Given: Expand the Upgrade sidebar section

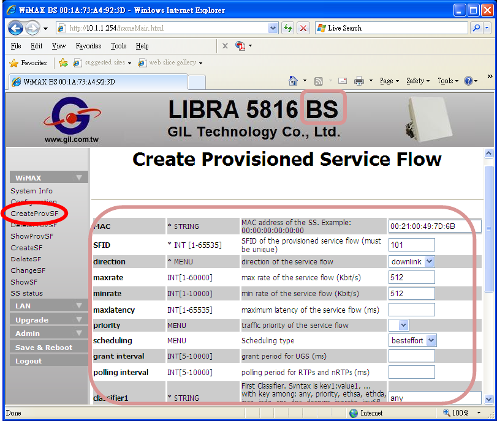Looking at the screenshot, I should pyautogui.click(x=49, y=319).
